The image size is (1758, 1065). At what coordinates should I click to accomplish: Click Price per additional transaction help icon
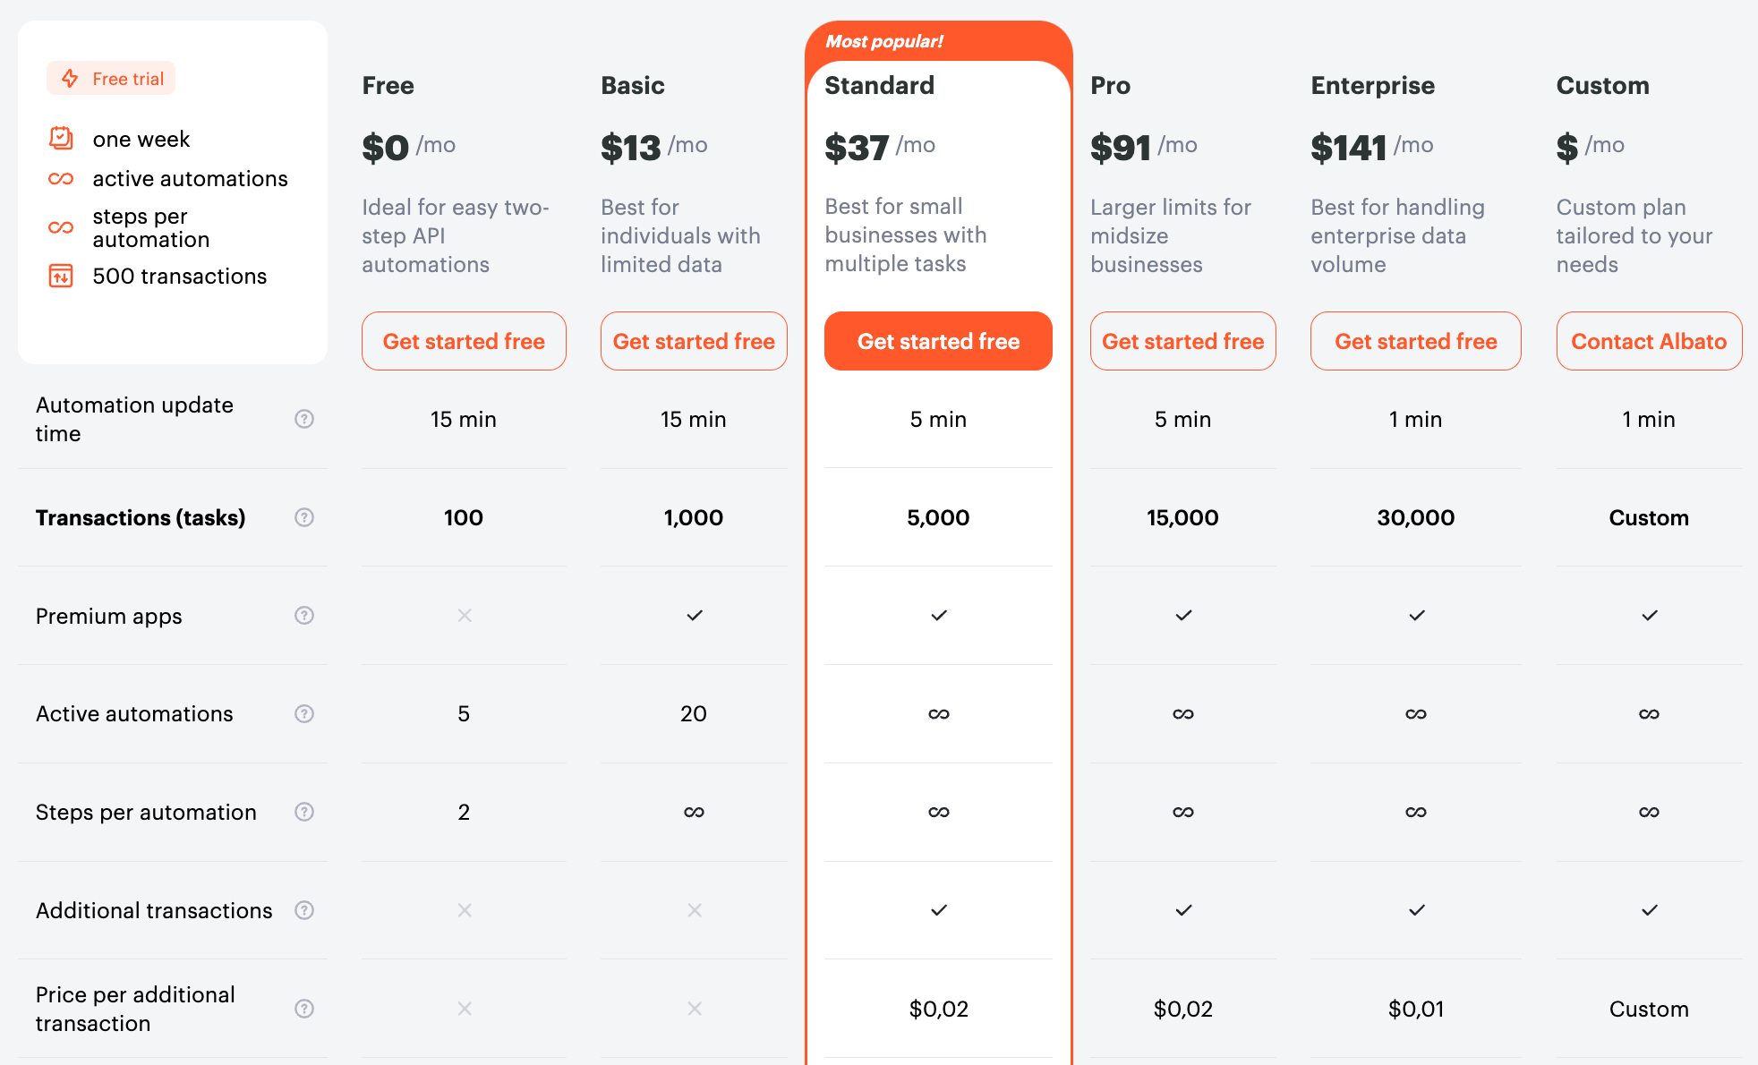[x=304, y=1009]
